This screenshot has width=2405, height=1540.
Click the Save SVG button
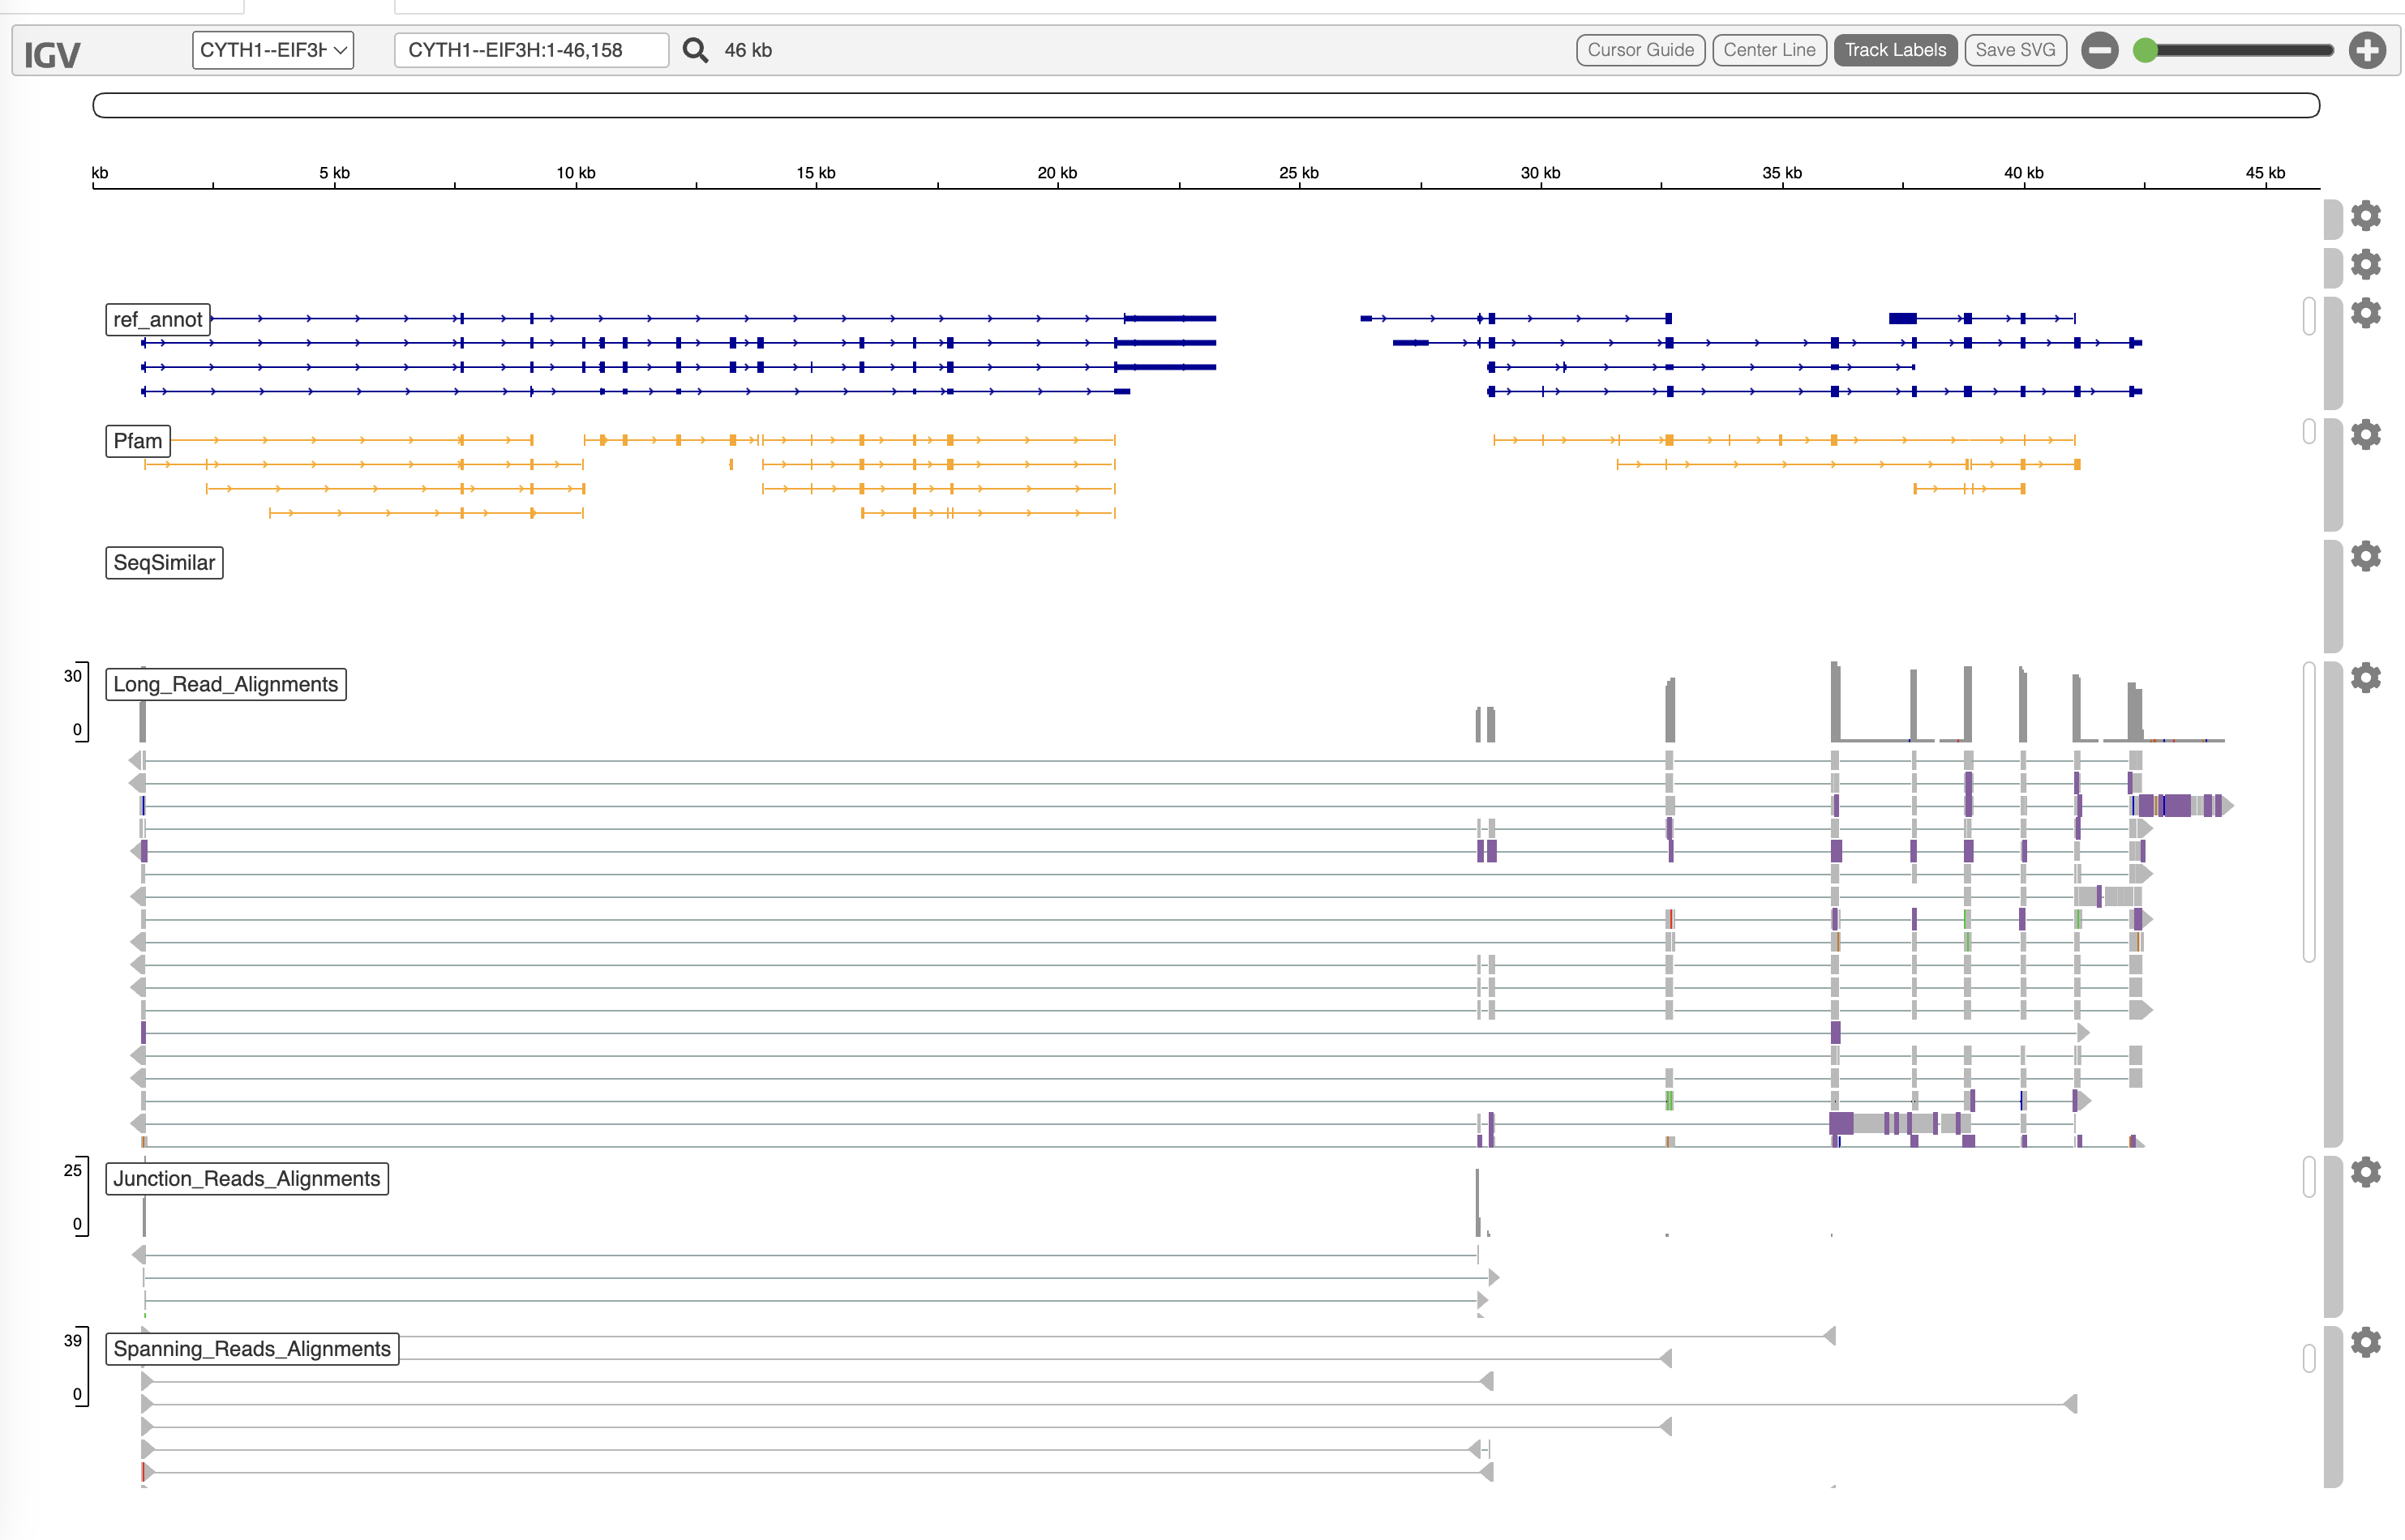click(x=2014, y=50)
